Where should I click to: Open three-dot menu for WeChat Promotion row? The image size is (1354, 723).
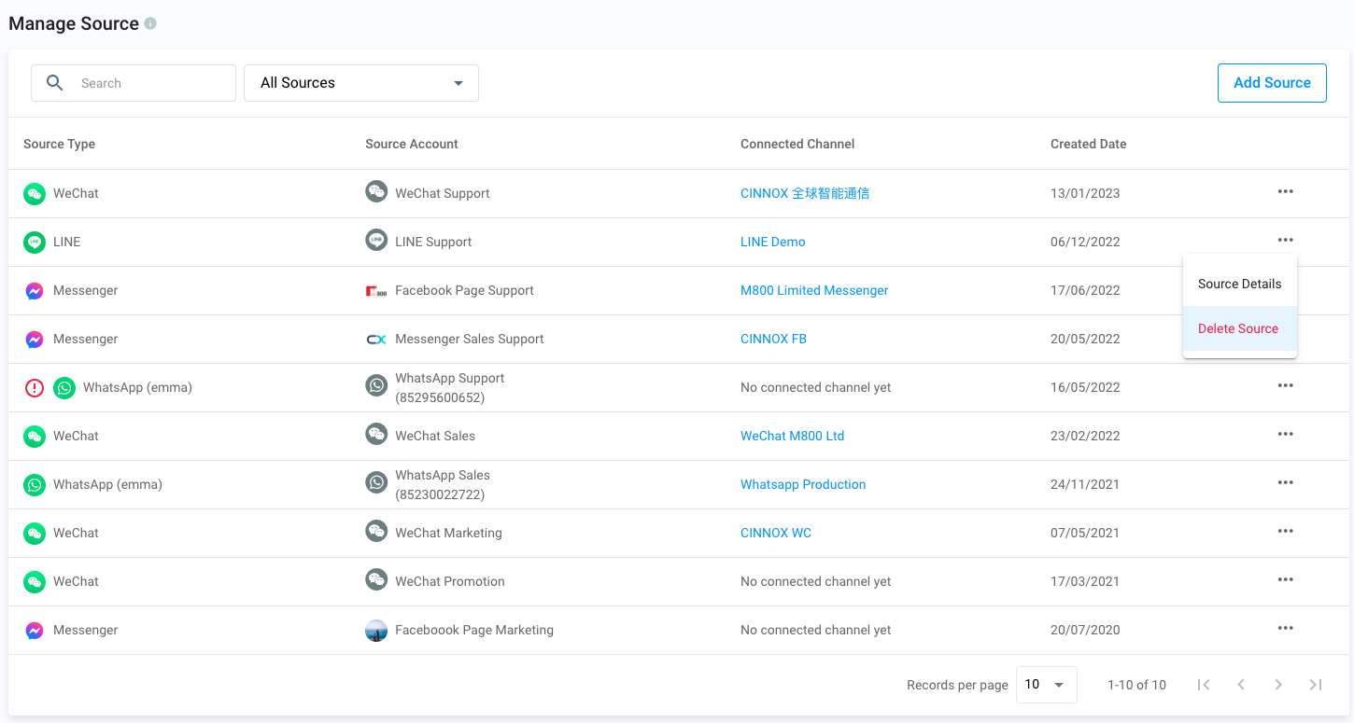point(1285,580)
